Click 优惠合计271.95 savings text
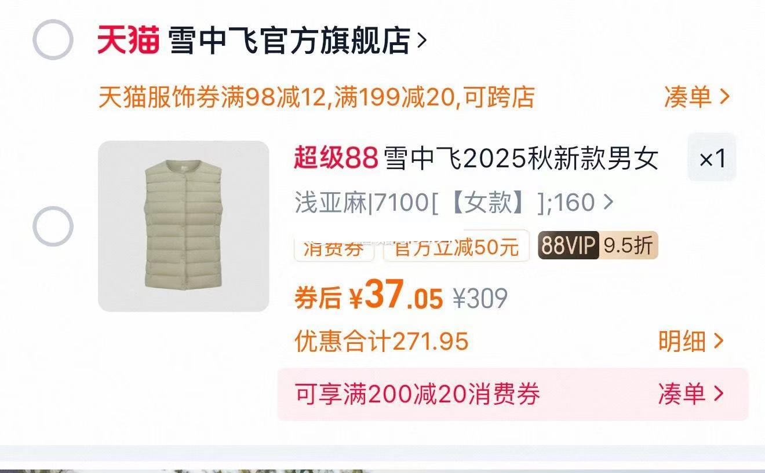 pyautogui.click(x=381, y=342)
